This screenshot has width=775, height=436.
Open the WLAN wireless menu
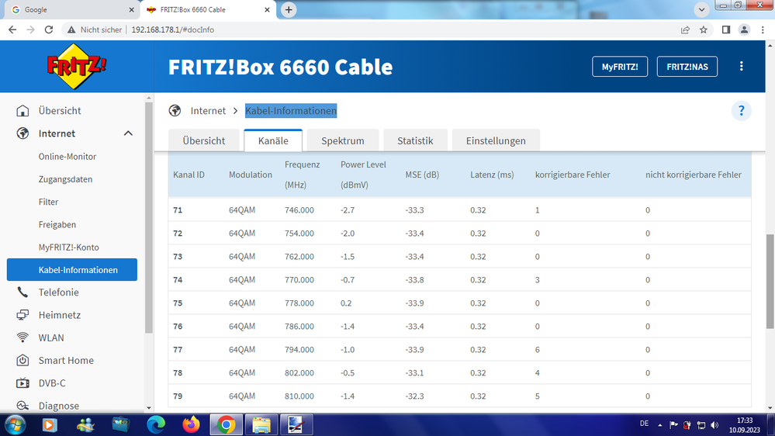click(51, 337)
